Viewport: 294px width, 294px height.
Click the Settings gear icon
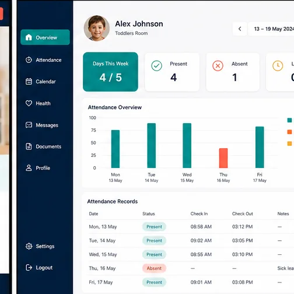click(29, 246)
